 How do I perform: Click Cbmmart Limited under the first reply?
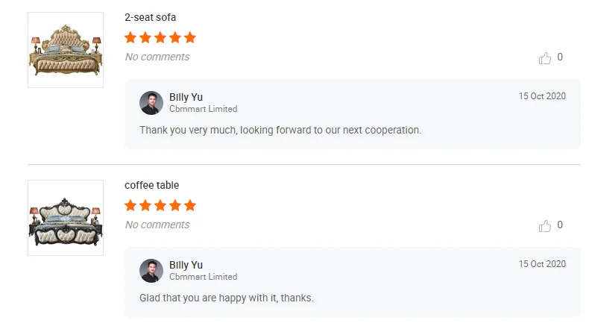coord(203,109)
